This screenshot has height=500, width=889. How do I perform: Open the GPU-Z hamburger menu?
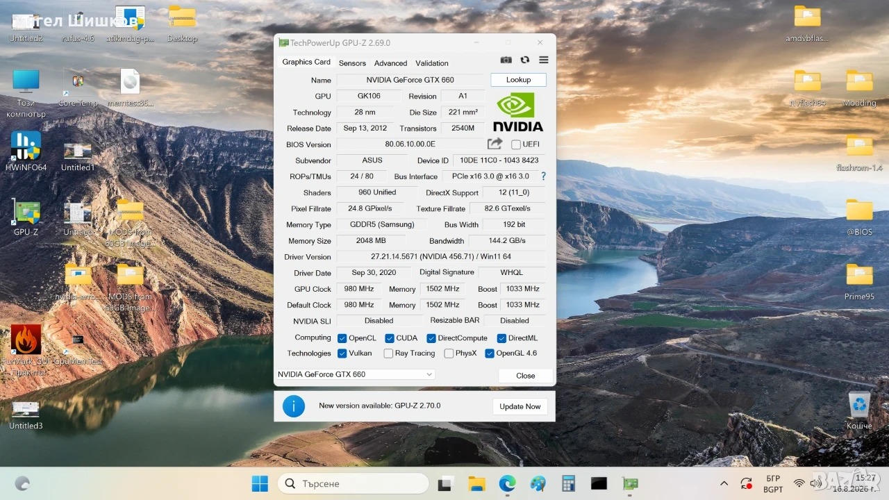click(x=544, y=60)
